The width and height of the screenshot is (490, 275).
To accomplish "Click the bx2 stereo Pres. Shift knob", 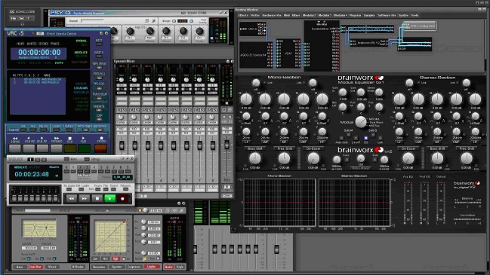I will (x=467, y=158).
